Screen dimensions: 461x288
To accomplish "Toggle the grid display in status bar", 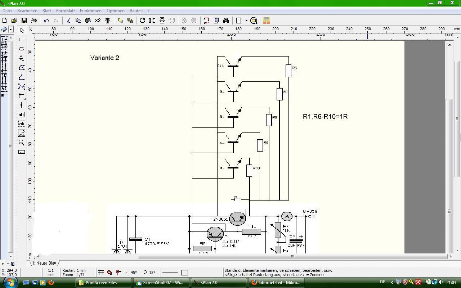I will point(101,273).
